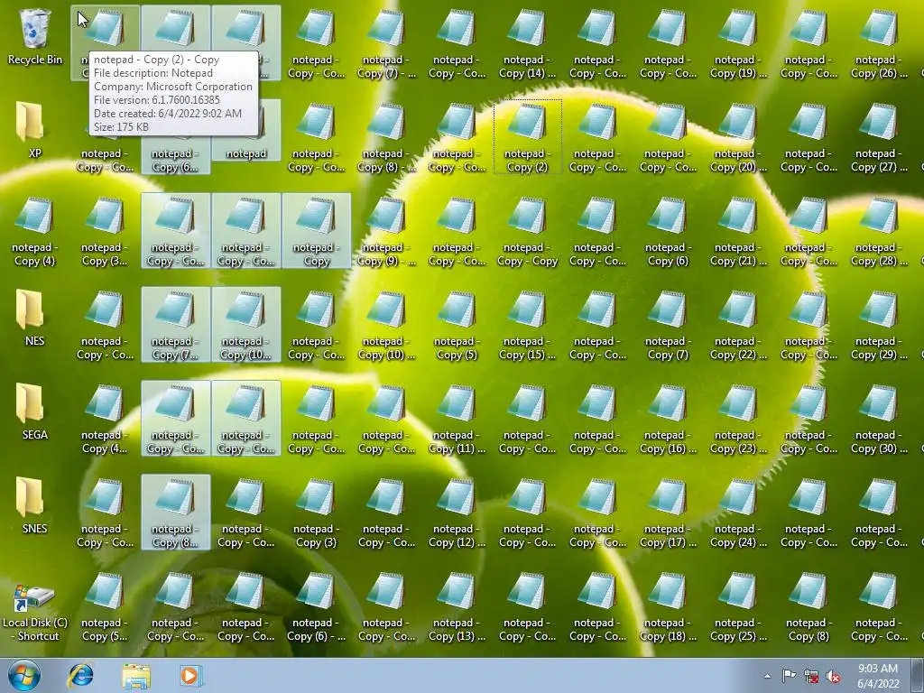Select the 'notepad - Copy (13) ...' icon
The width and height of the screenshot is (924, 693).
click(457, 605)
